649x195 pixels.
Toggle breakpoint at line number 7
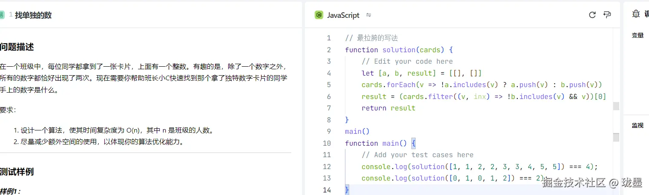point(328,108)
